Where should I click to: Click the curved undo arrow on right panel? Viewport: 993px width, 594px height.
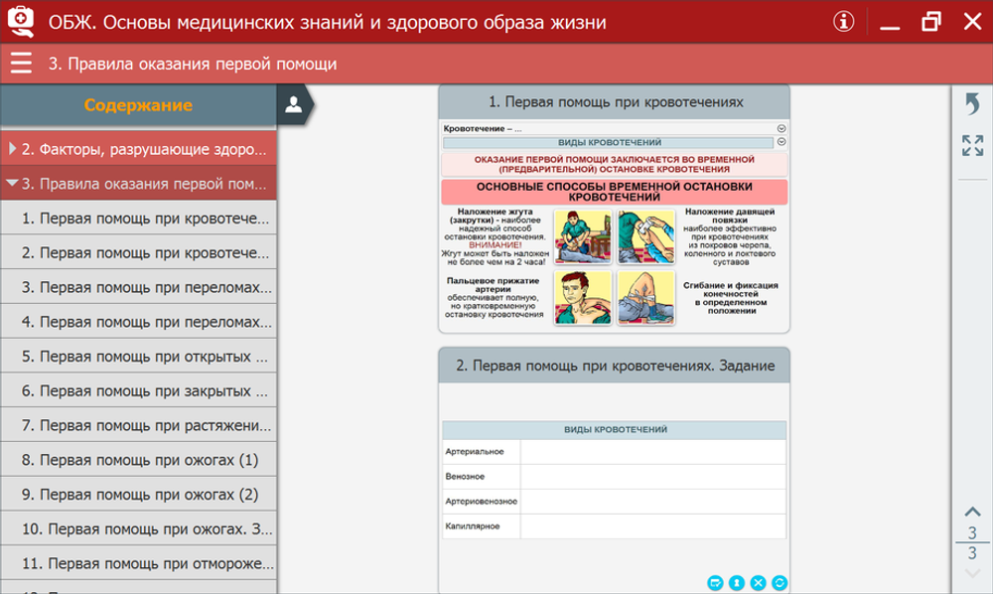pyautogui.click(x=974, y=102)
